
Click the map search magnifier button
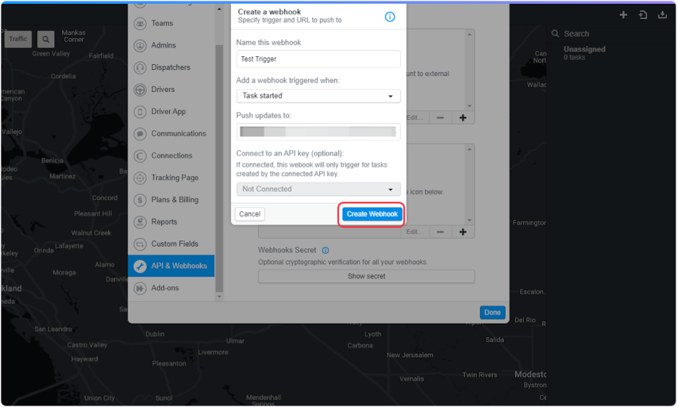46,39
